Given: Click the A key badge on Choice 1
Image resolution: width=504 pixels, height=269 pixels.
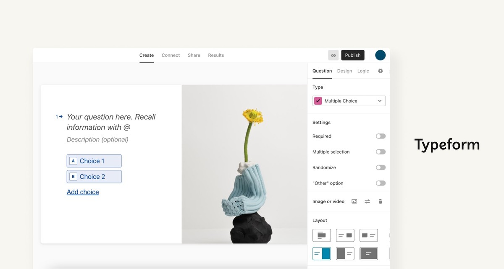Looking at the screenshot, I should click(x=73, y=161).
